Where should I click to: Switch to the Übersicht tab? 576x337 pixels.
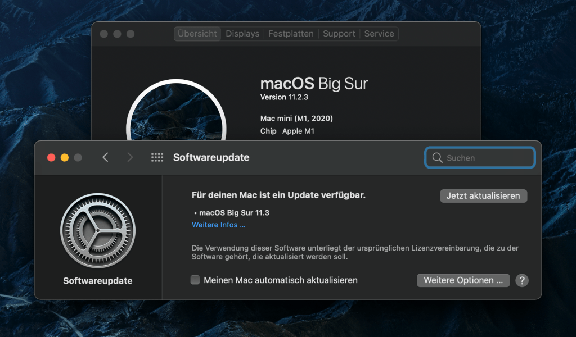click(x=197, y=34)
